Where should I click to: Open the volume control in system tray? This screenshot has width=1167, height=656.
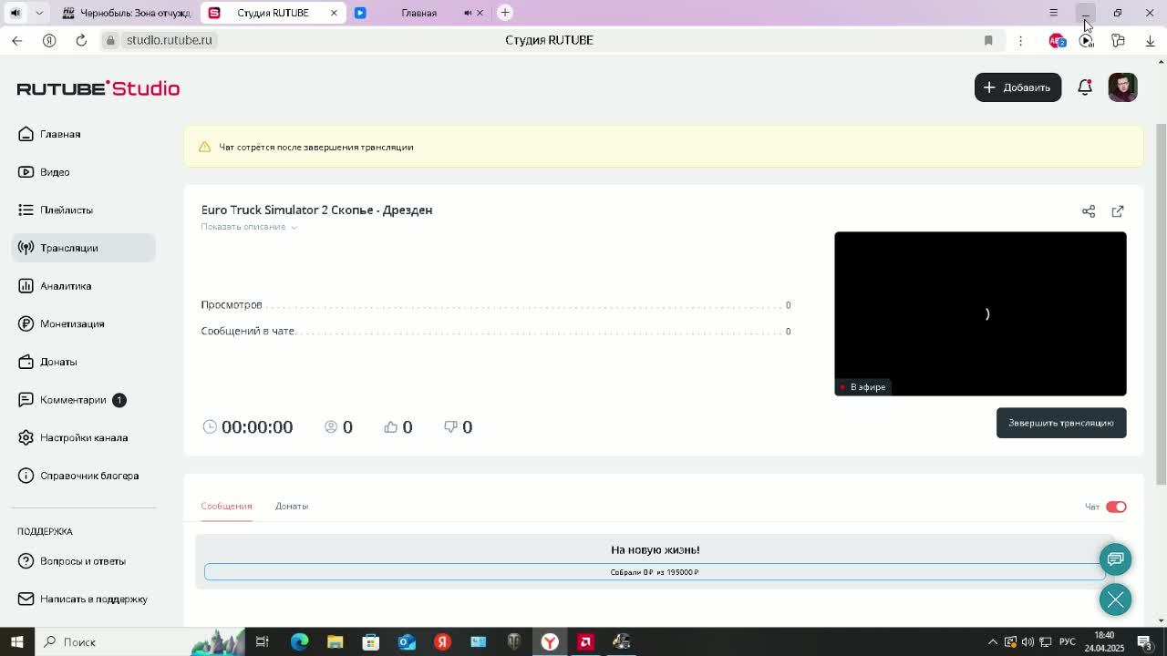point(1028,641)
